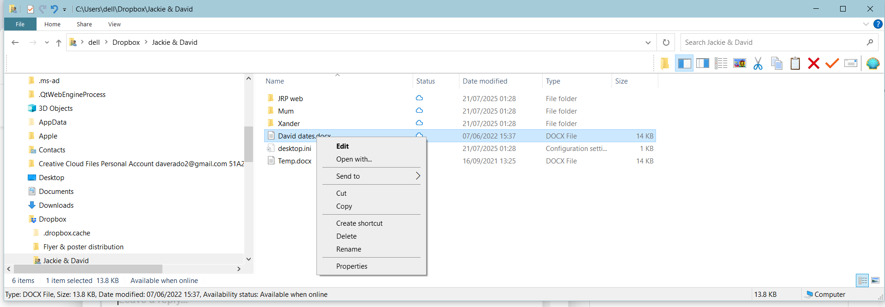Open the blue Help question mark icon
This screenshot has height=307, width=885.
(x=878, y=24)
